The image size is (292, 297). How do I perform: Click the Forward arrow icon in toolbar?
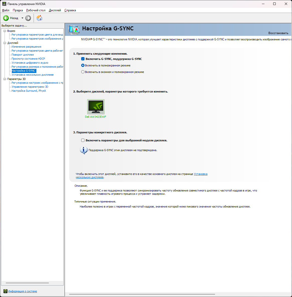[x=28, y=18]
